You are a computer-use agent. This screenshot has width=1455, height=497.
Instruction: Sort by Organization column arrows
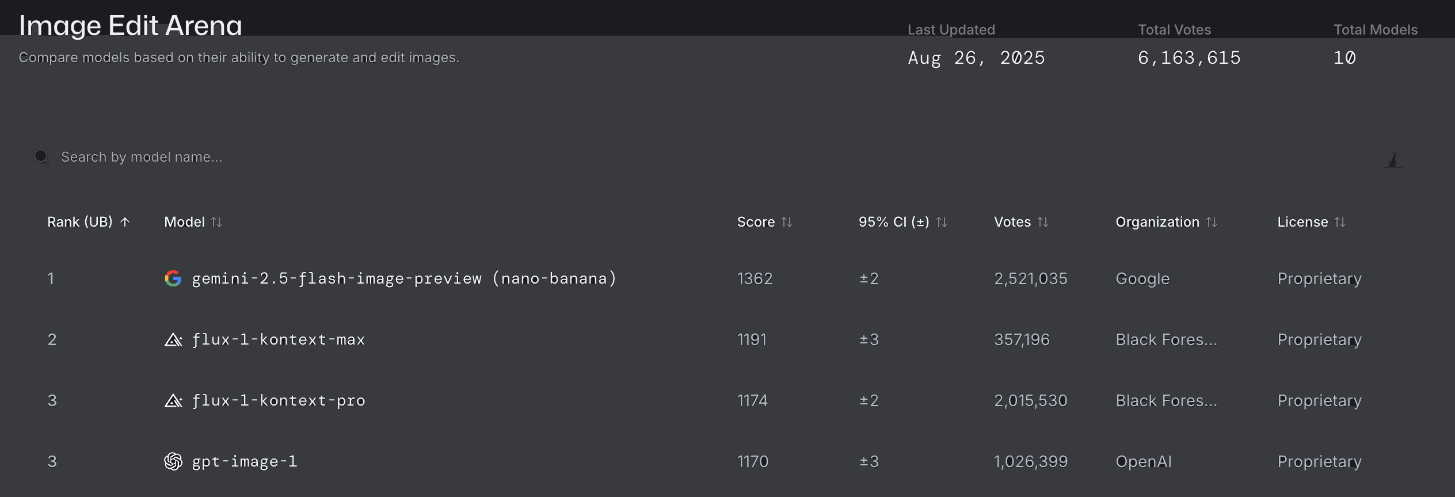pyautogui.click(x=1212, y=222)
